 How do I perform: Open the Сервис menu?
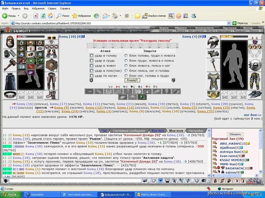(52, 8)
